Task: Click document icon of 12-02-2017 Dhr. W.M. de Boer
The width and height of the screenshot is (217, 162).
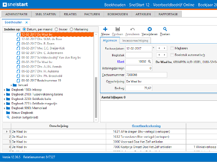Action: pos(18,39)
